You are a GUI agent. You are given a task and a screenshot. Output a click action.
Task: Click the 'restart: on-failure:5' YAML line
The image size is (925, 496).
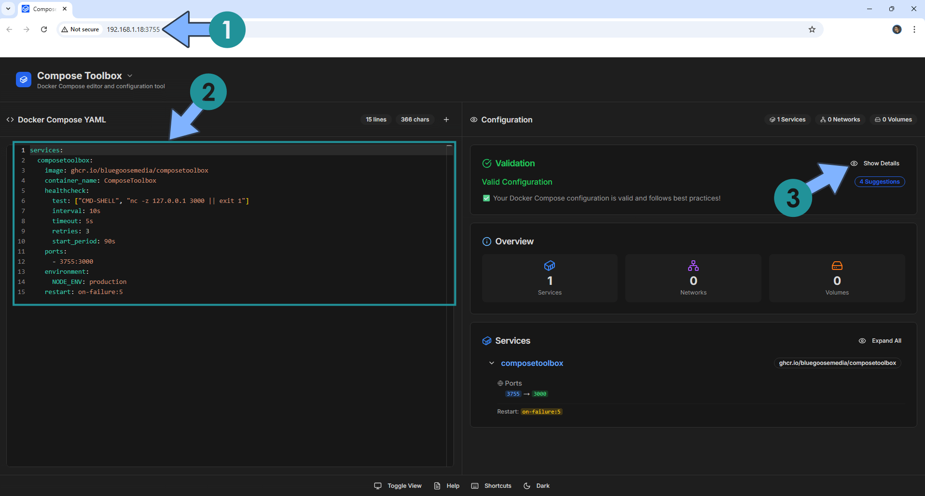click(83, 292)
